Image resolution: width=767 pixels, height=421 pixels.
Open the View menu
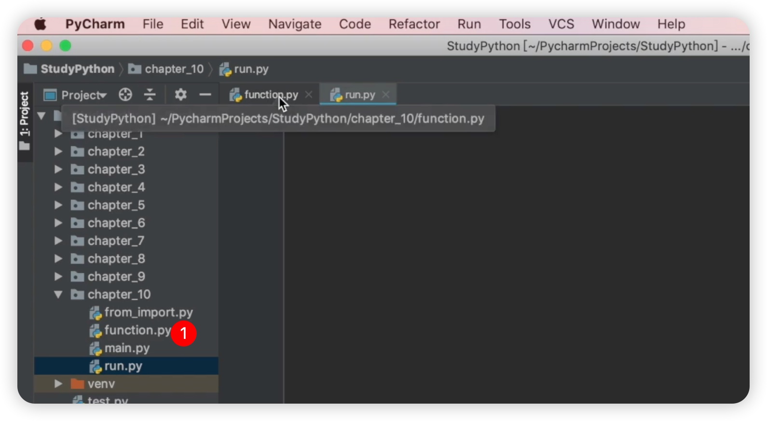[x=236, y=24]
